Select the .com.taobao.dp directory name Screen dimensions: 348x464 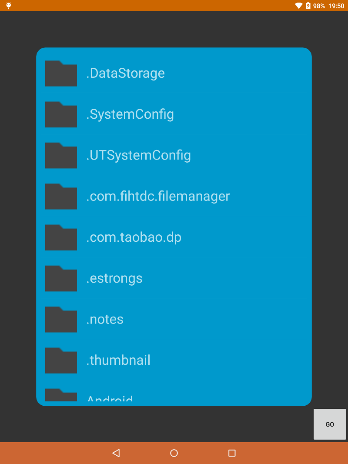click(134, 237)
